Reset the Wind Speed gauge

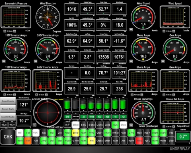(131, 29)
